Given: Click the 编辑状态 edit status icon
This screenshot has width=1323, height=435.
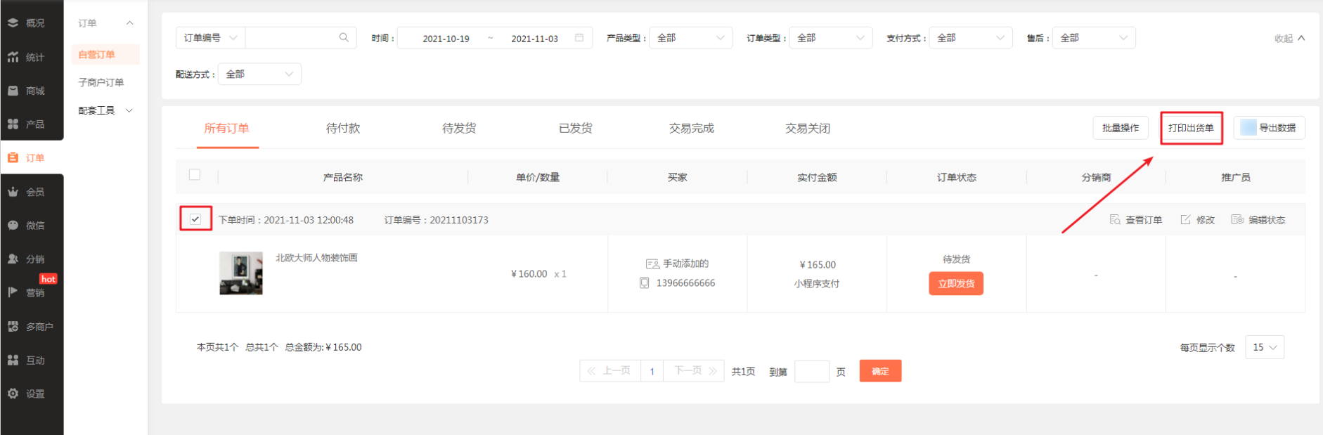Looking at the screenshot, I should 1237,220.
